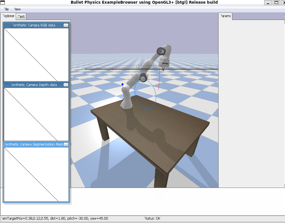
Task: Click the camTargetPos status bar text
Action: coord(55,218)
